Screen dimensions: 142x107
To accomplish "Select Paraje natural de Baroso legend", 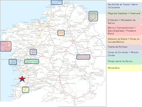I will point(124,61).
